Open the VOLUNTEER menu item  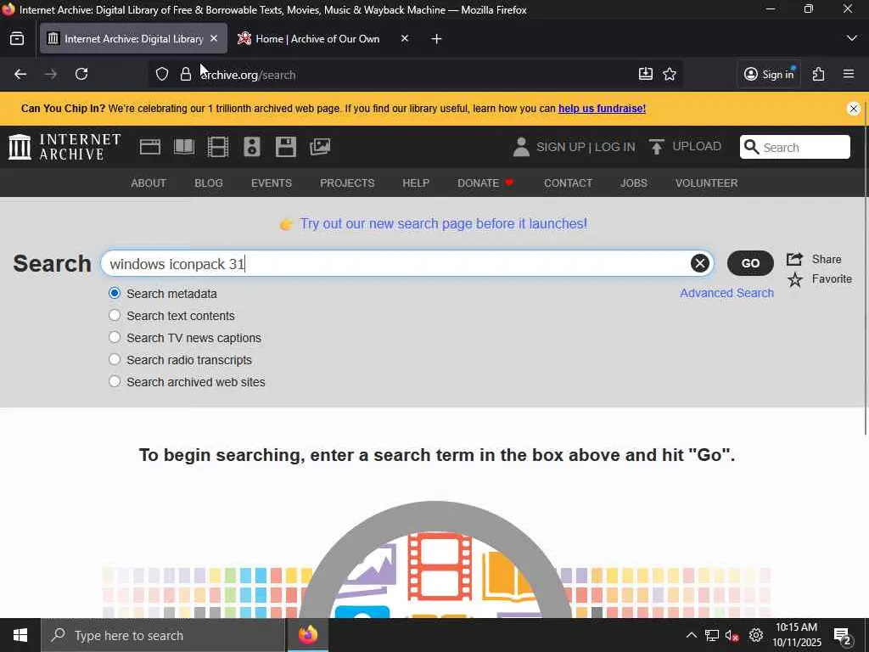pos(706,183)
